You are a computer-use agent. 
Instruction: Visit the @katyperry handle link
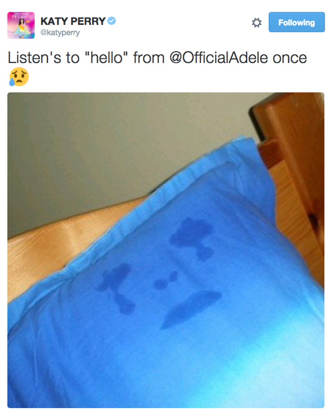[60, 33]
